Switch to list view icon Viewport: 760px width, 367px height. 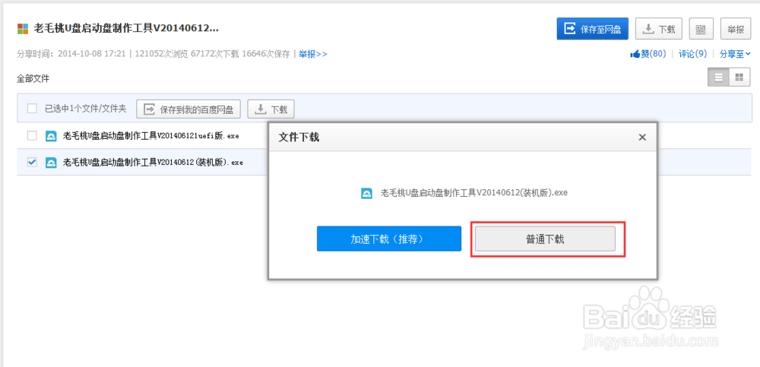click(719, 78)
